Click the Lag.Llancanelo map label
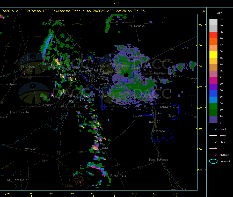 pyautogui.click(x=16, y=180)
